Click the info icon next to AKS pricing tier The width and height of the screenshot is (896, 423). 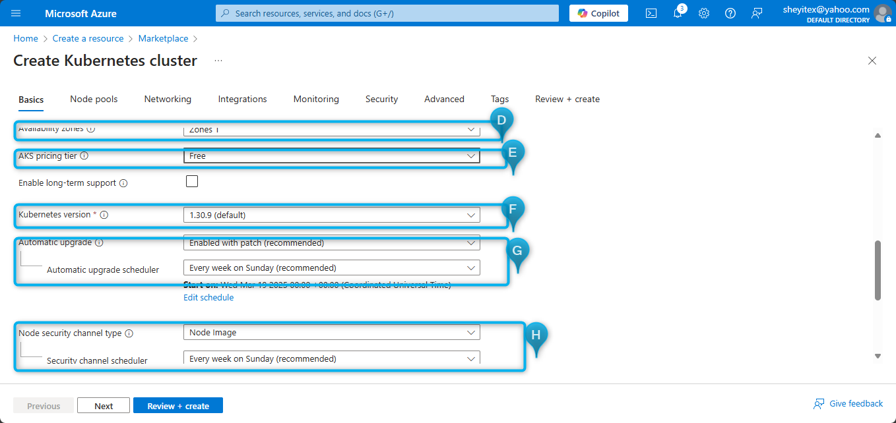coord(84,156)
